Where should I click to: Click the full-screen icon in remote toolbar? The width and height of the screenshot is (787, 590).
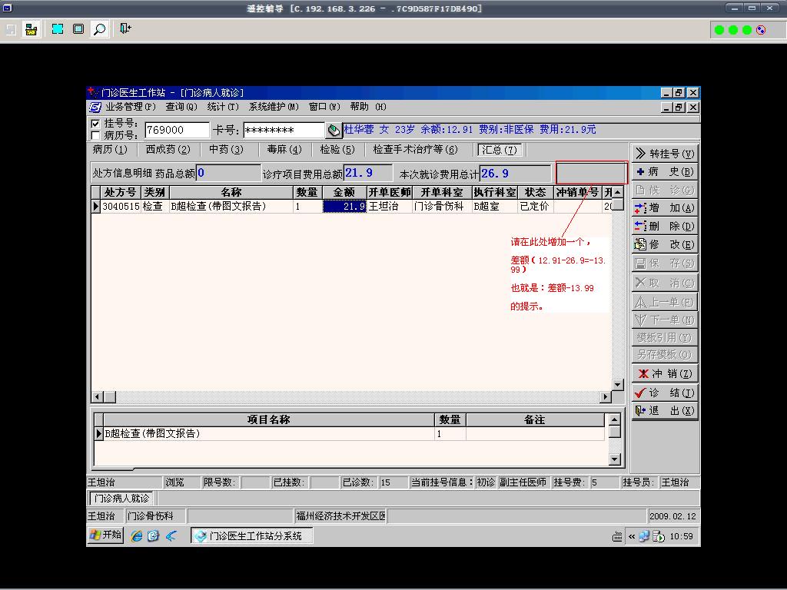pyautogui.click(x=57, y=29)
